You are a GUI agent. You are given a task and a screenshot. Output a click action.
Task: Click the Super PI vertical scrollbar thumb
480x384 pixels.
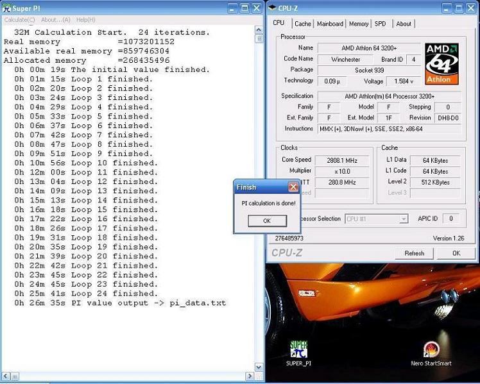tap(259, 38)
